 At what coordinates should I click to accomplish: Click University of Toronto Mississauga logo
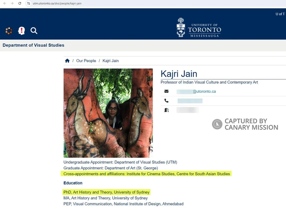click(199, 27)
